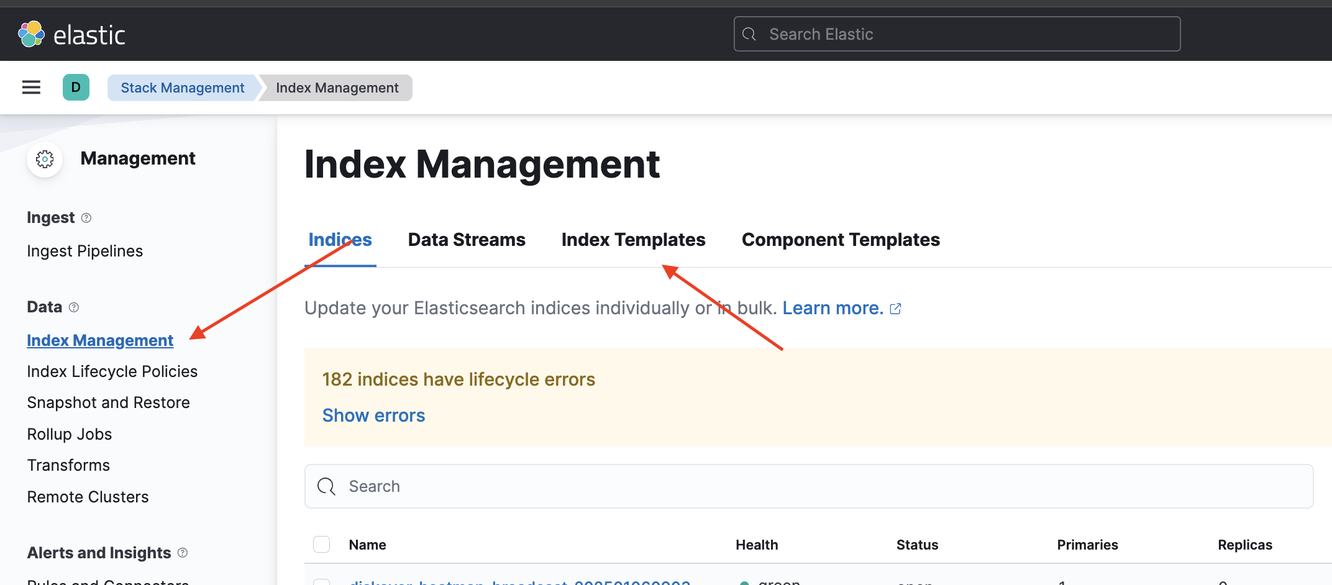Open the D space avatar

tap(76, 88)
